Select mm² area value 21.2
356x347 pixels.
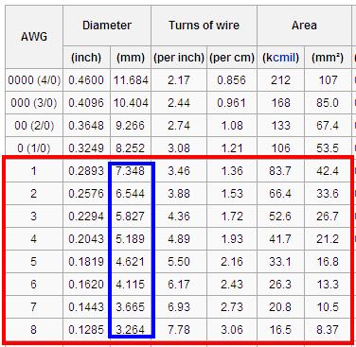point(328,239)
